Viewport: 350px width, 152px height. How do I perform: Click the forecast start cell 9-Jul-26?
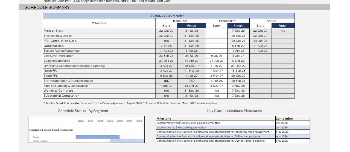(217, 56)
